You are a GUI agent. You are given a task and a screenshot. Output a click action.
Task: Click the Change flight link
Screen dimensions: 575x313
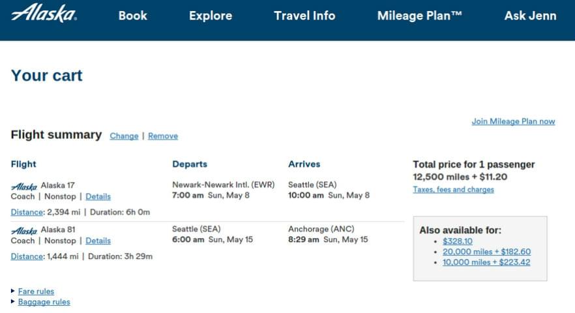(x=124, y=136)
